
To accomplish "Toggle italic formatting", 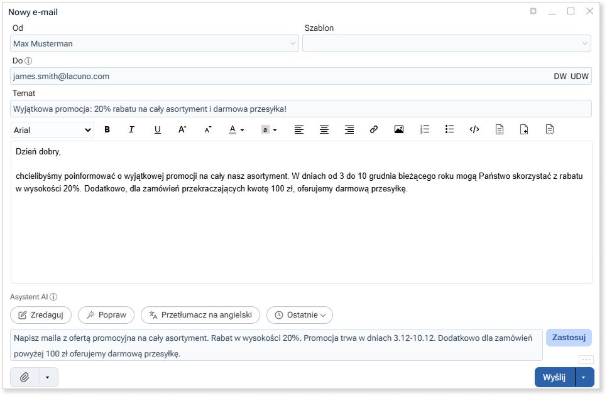I will (132, 130).
